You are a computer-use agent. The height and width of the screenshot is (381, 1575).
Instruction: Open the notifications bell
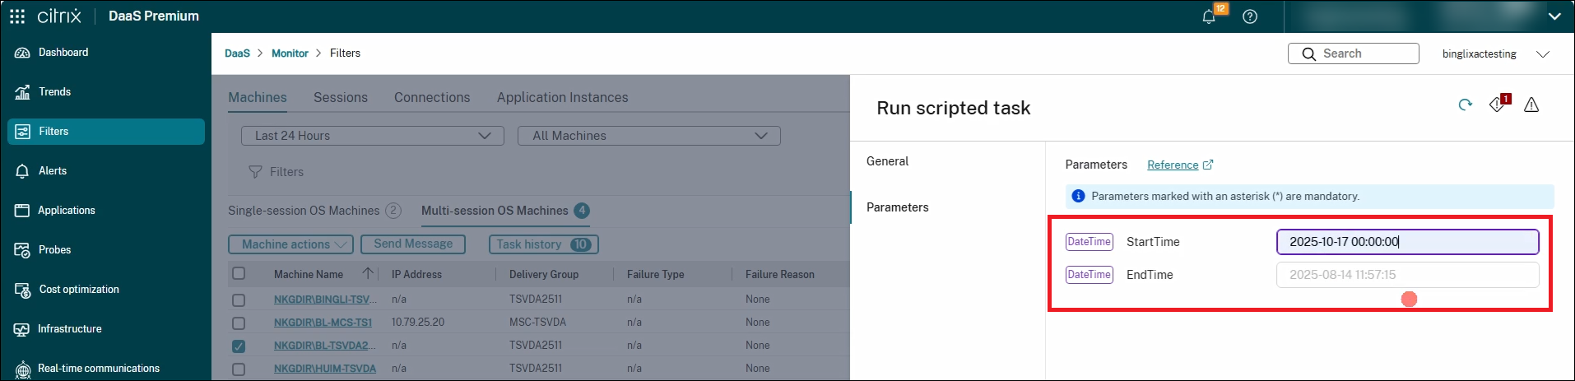coord(1209,16)
